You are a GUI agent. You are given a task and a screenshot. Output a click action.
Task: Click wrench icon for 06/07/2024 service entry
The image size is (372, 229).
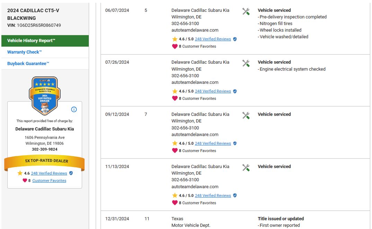pyautogui.click(x=246, y=11)
